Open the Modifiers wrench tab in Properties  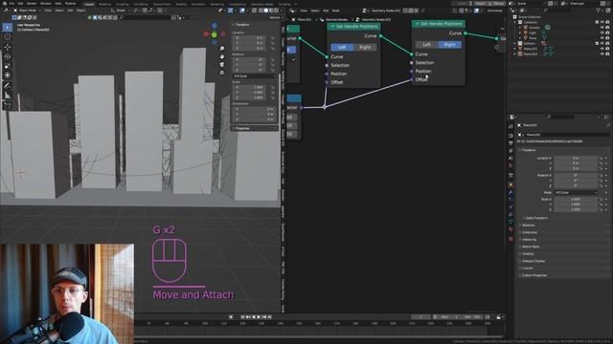[x=511, y=192]
